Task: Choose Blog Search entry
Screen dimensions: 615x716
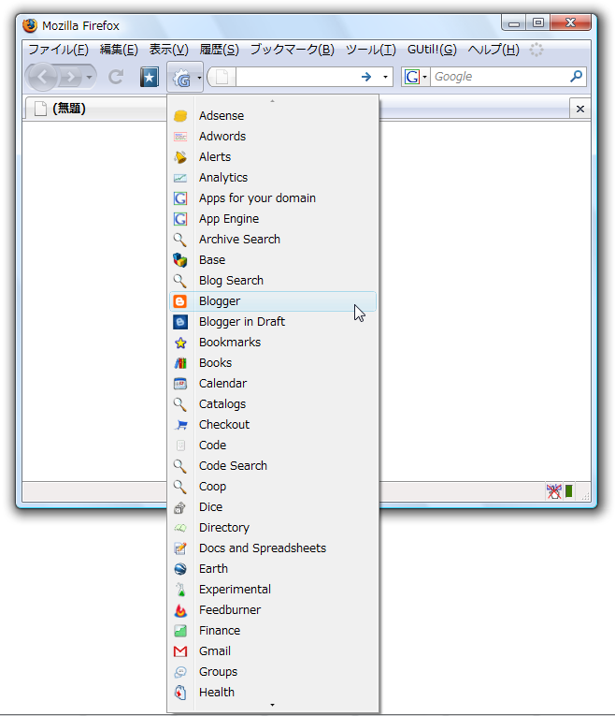Action: pos(272,281)
